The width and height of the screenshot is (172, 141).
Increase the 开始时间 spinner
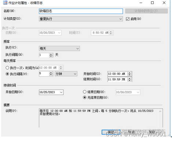tap(129, 73)
